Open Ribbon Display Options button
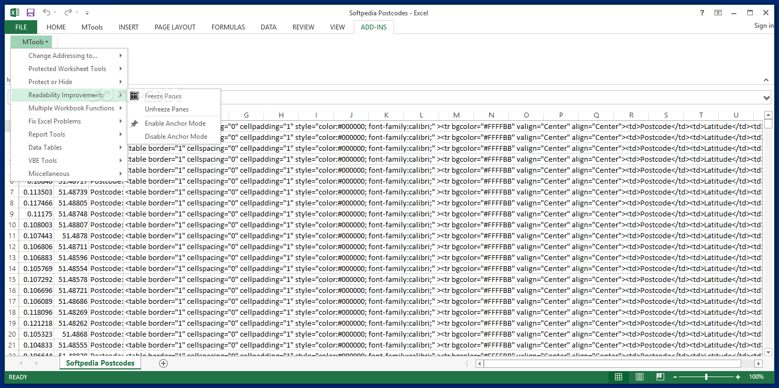Viewport: 779px width, 388px height. [718, 13]
